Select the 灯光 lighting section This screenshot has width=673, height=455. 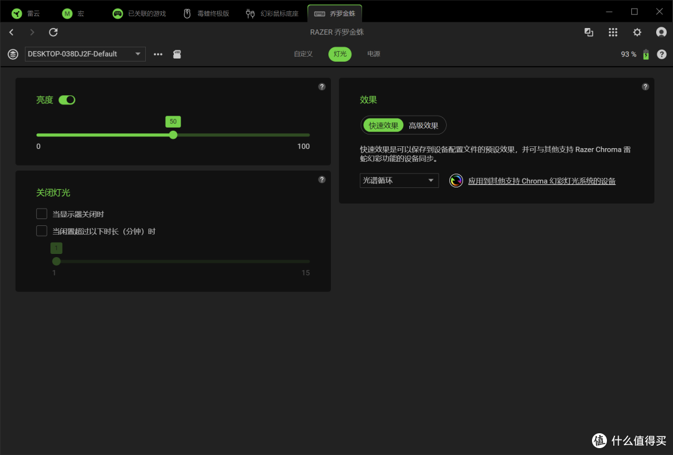pyautogui.click(x=340, y=54)
